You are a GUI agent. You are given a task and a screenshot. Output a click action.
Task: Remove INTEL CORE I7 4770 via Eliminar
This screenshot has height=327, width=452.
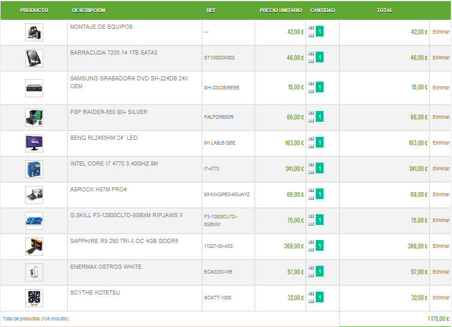point(441,169)
